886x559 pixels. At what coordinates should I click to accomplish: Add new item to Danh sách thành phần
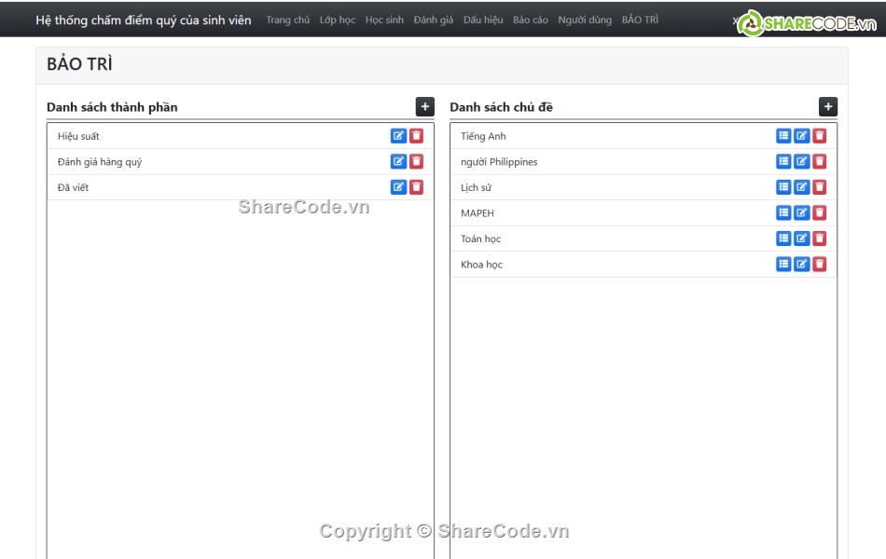tap(424, 107)
